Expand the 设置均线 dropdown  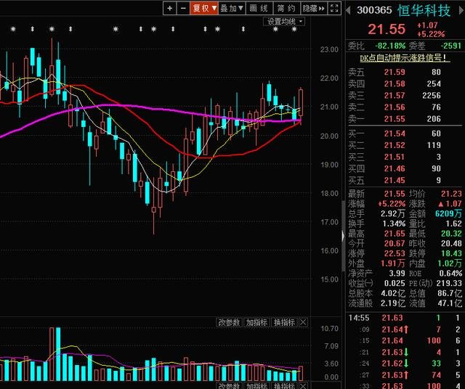284,22
